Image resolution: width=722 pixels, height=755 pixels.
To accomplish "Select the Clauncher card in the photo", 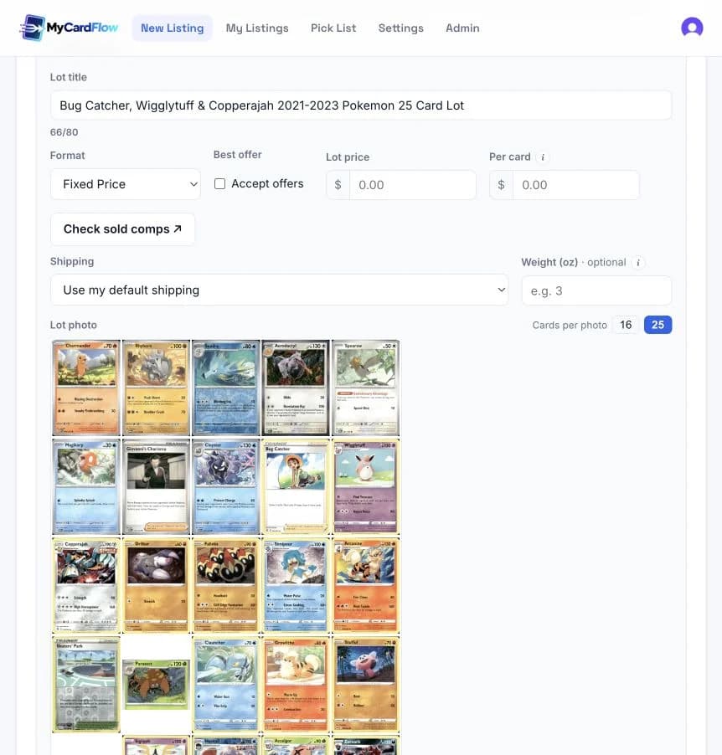I will (x=225, y=684).
